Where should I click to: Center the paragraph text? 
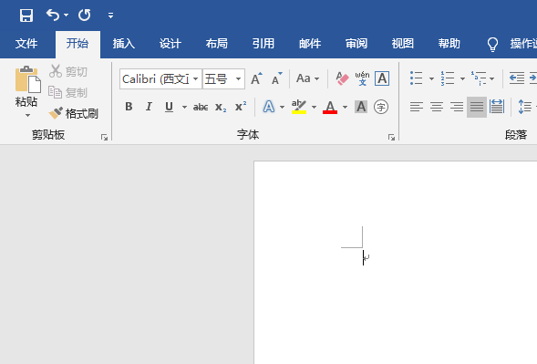[x=437, y=107]
